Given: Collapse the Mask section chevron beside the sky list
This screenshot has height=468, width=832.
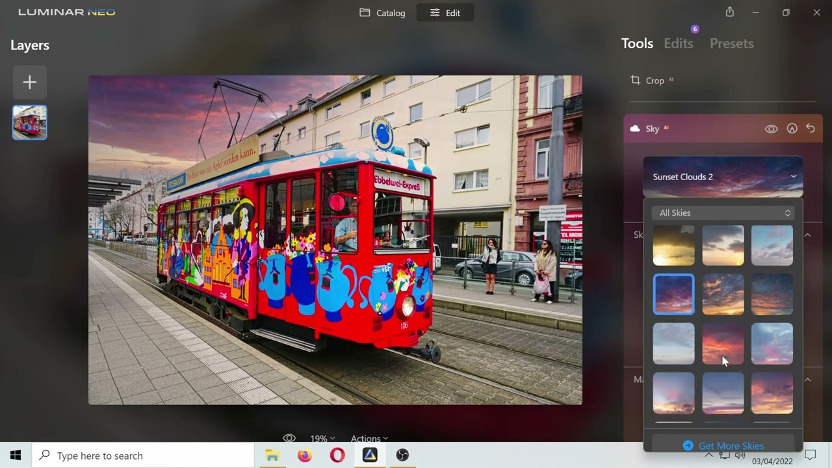Looking at the screenshot, I should [x=808, y=380].
